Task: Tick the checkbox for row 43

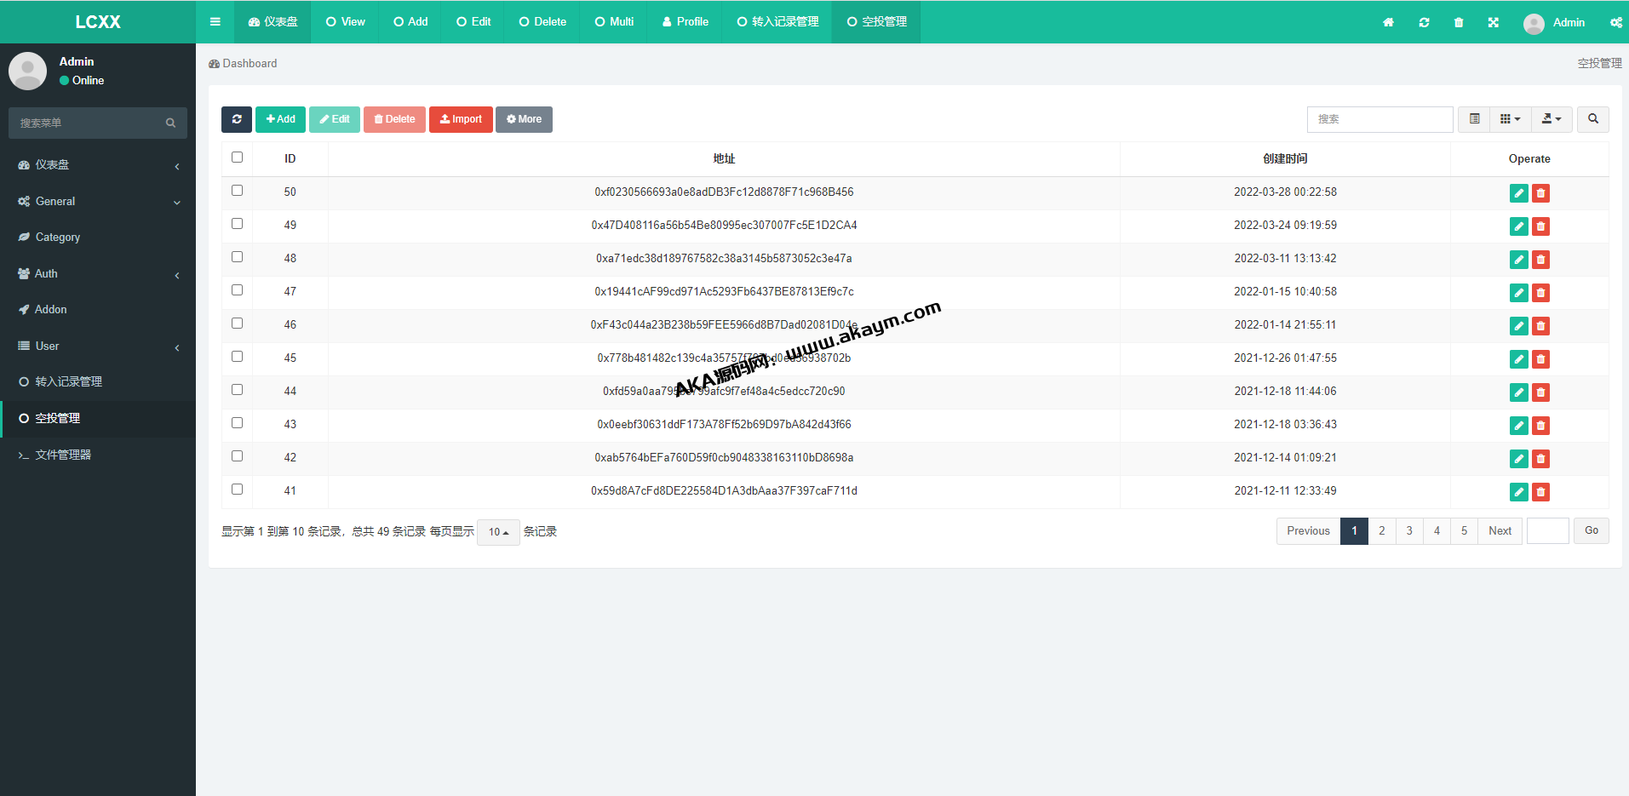Action: pos(237,423)
